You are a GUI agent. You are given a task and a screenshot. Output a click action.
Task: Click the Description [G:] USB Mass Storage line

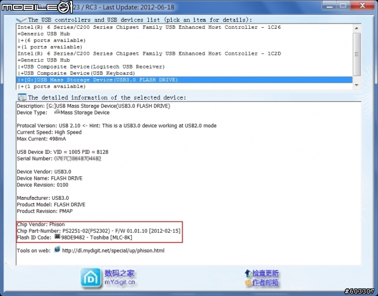coord(93,106)
